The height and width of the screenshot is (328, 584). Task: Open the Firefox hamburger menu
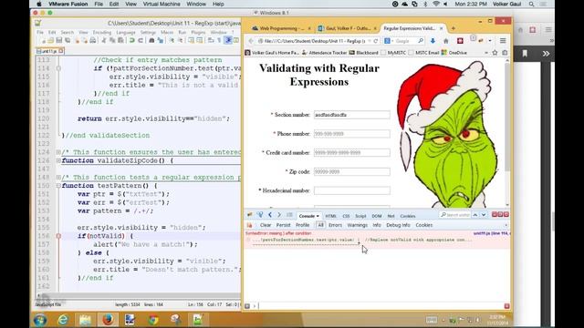click(503, 41)
